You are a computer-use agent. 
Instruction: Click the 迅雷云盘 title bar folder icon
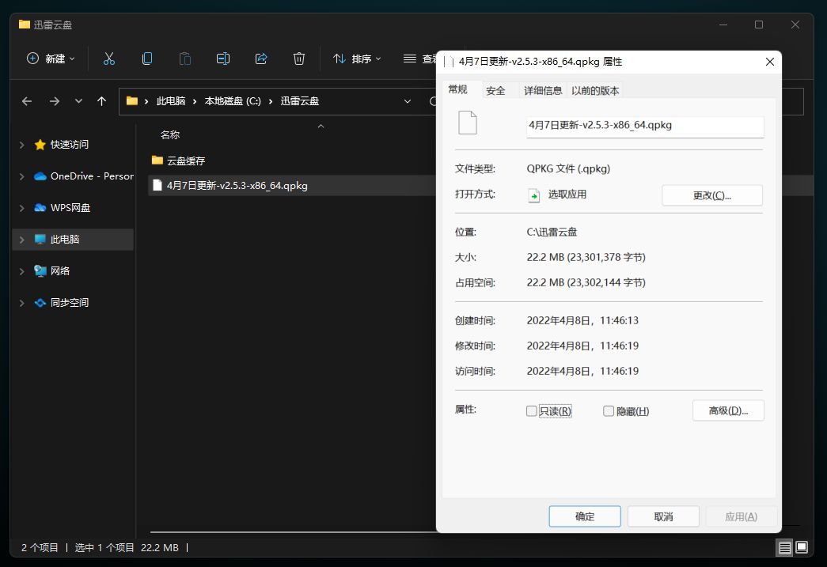25,25
